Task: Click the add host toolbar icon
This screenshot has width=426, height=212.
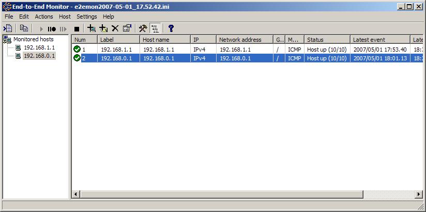Action: [x=92, y=28]
